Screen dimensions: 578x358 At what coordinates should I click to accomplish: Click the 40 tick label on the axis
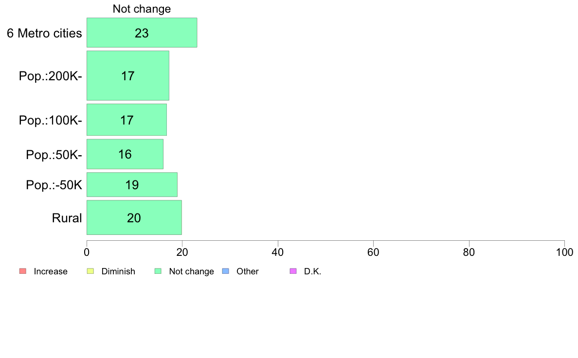click(x=278, y=252)
